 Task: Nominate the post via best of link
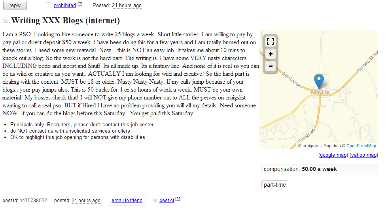[167, 201]
